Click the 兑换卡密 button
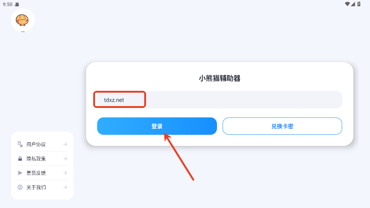Screen dimensions: 370x208 282,126
